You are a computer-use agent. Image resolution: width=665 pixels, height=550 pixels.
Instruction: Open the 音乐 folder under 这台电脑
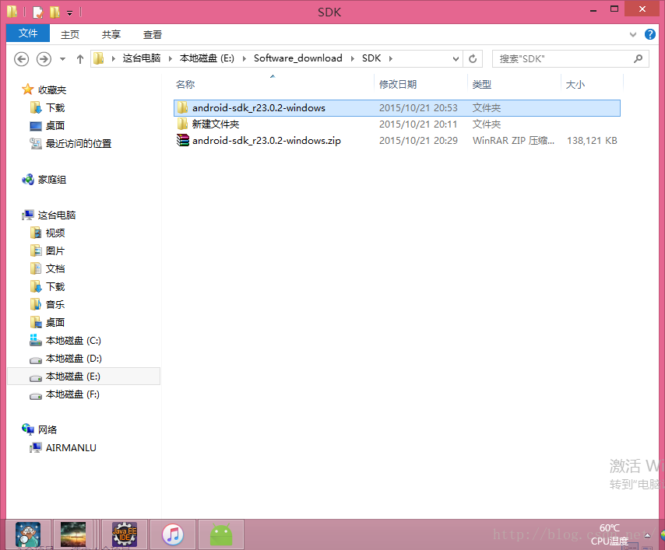[54, 303]
